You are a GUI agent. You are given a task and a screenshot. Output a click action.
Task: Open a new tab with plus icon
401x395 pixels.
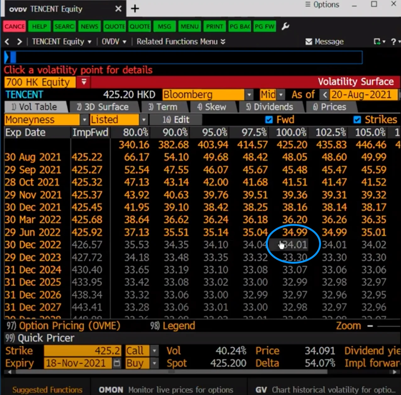click(x=135, y=8)
